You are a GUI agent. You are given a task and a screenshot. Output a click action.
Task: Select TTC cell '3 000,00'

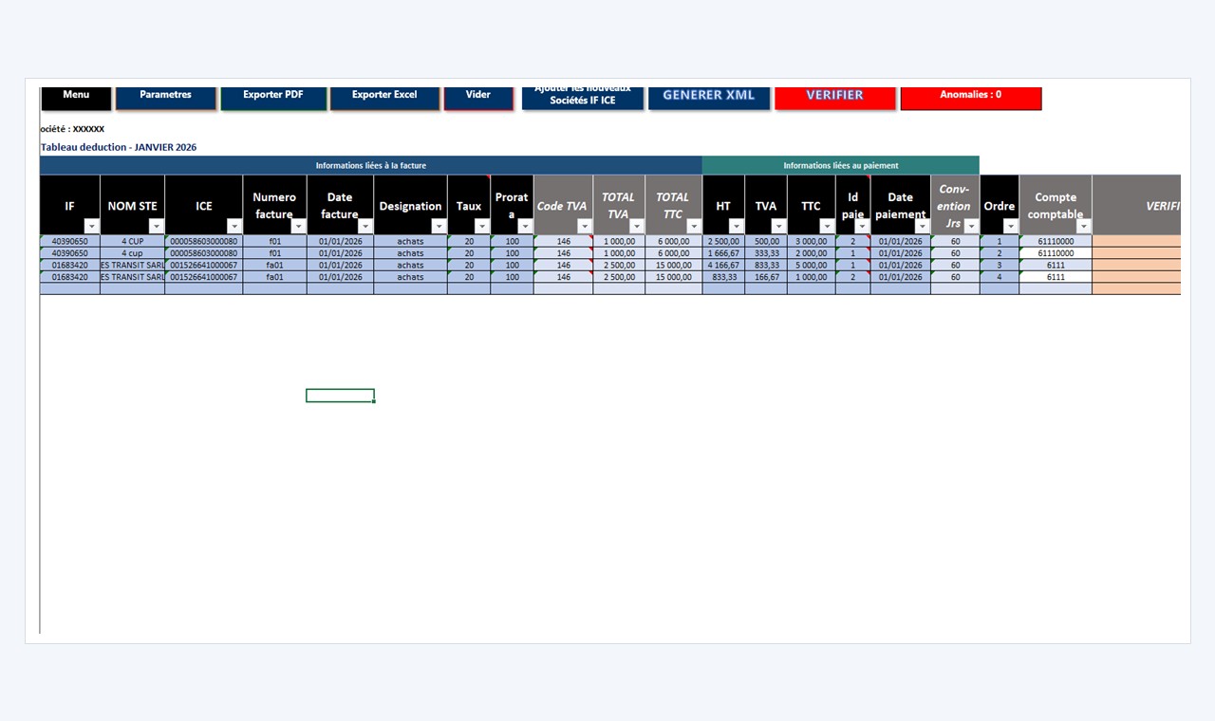tap(812, 241)
